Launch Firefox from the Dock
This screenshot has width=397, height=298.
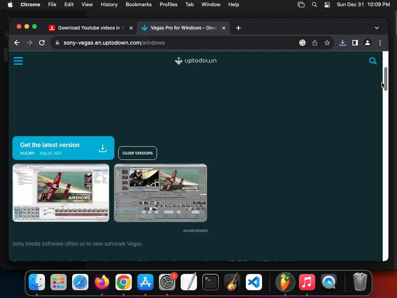click(x=102, y=282)
